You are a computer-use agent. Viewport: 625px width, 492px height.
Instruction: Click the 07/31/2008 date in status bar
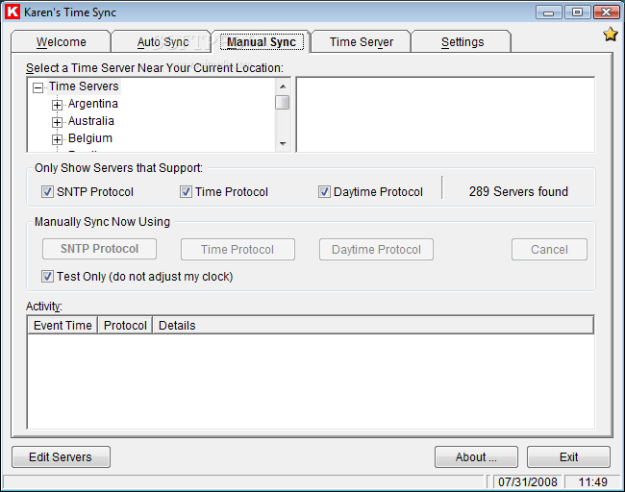[x=527, y=482]
